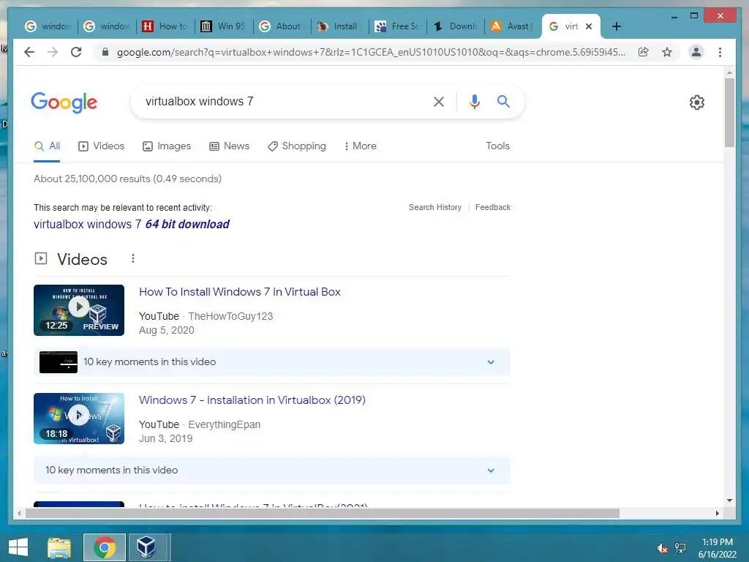This screenshot has height=562, width=749.
Task: Switch to the Downl tab
Action: coord(455,26)
